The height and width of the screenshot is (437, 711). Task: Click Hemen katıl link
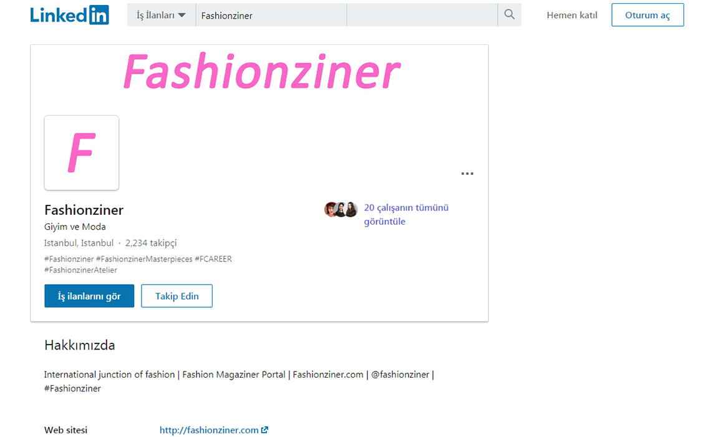[572, 16]
